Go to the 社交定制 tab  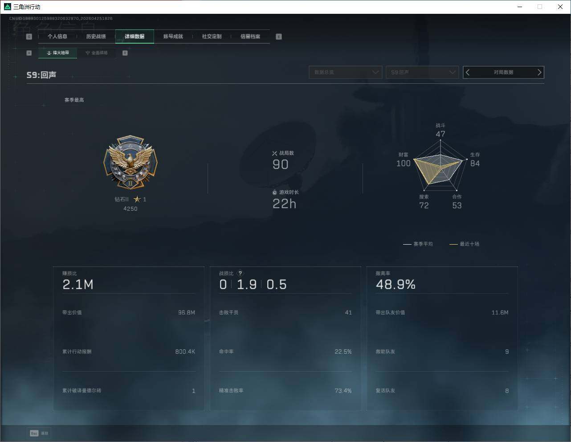(212, 37)
